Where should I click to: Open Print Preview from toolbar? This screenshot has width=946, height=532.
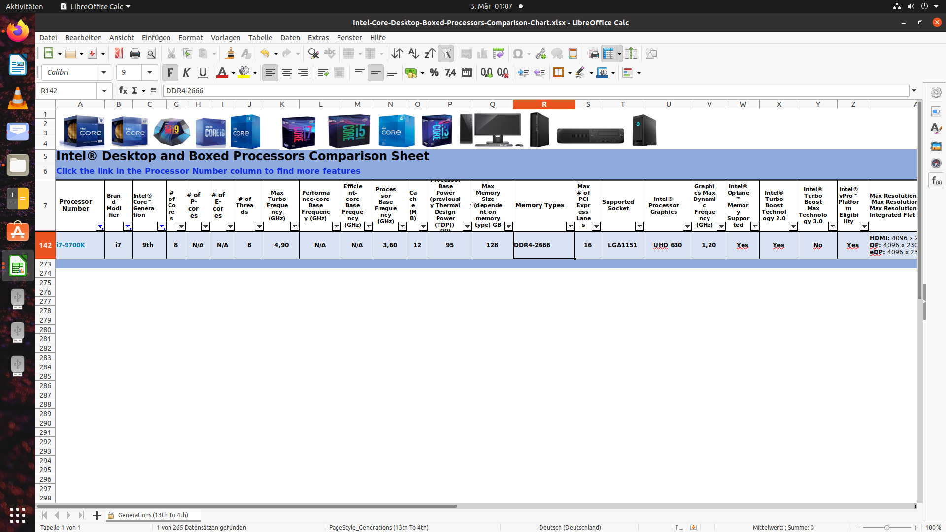point(151,54)
